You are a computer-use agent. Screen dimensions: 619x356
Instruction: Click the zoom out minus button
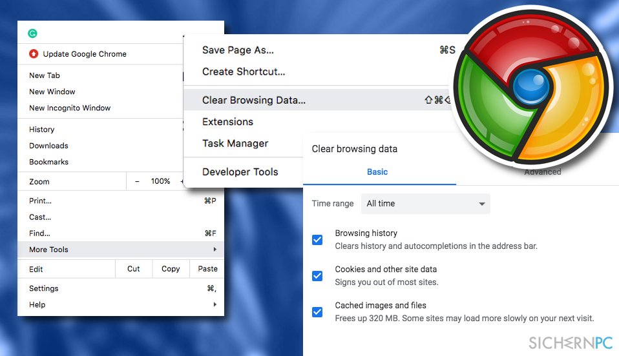point(137,181)
